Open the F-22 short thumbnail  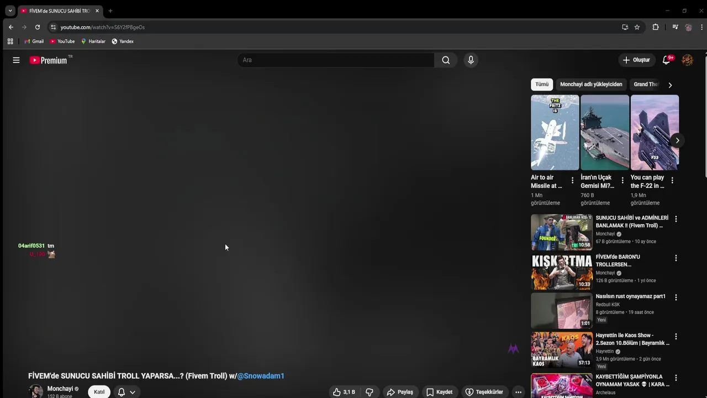point(655,133)
